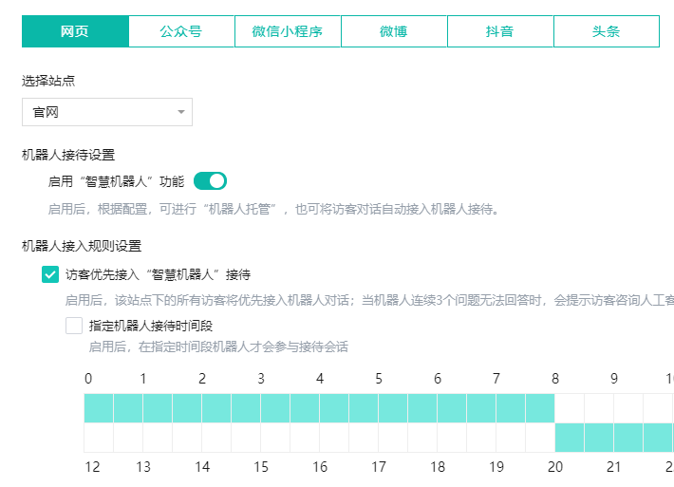Image resolution: width=674 pixels, height=487 pixels.
Task: Deselect the time cell starting at hour 3
Action: [x=275, y=408]
